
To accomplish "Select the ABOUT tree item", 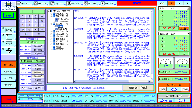I will point(58,47).
